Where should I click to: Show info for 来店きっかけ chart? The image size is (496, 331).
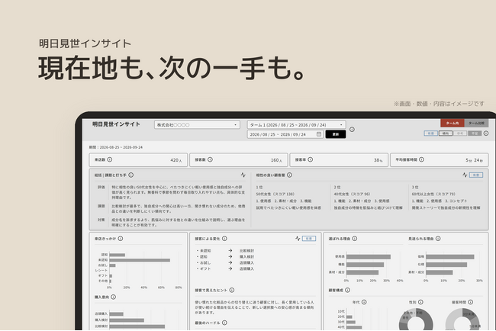(121, 239)
